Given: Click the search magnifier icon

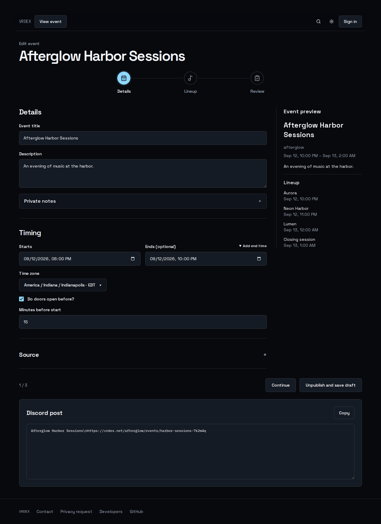Looking at the screenshot, I should point(318,21).
